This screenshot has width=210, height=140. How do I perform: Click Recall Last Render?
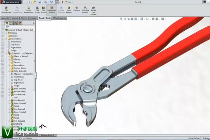tap(93, 11)
